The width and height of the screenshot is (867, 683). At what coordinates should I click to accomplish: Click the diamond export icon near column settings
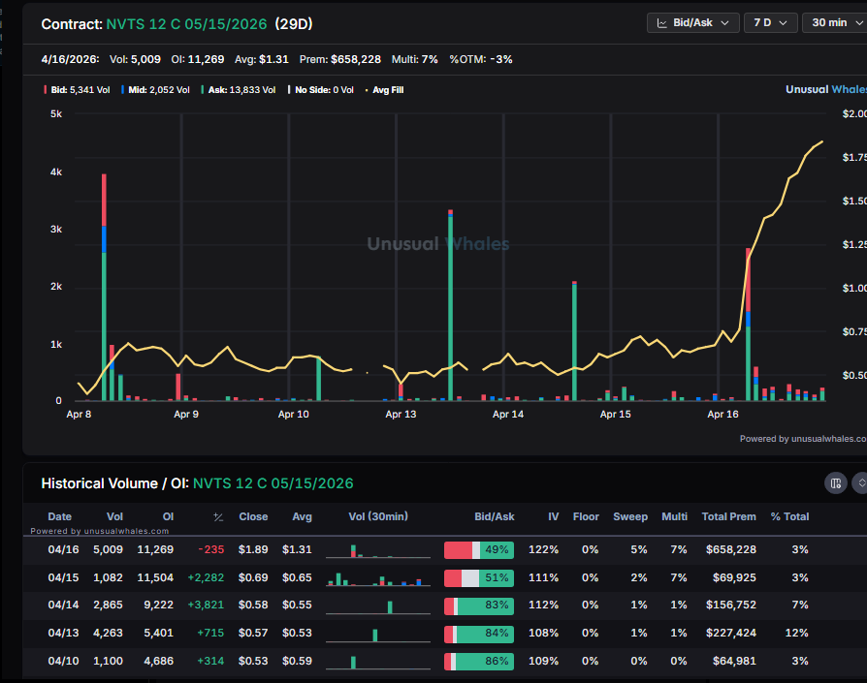(861, 481)
